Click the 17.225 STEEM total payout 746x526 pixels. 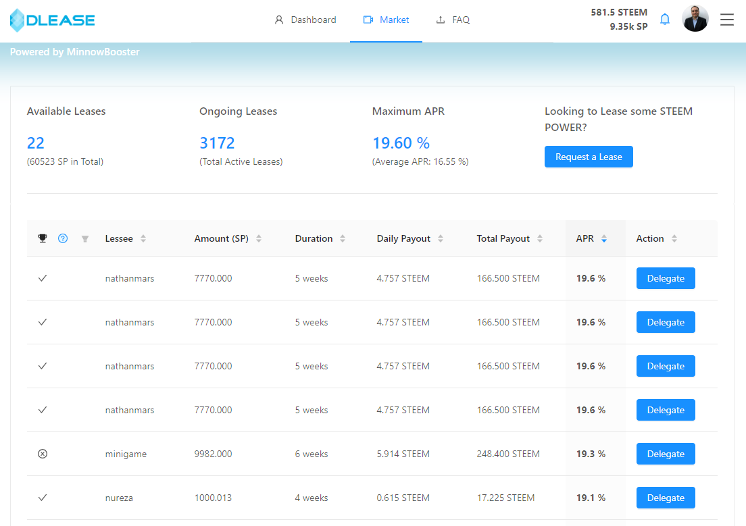505,498
